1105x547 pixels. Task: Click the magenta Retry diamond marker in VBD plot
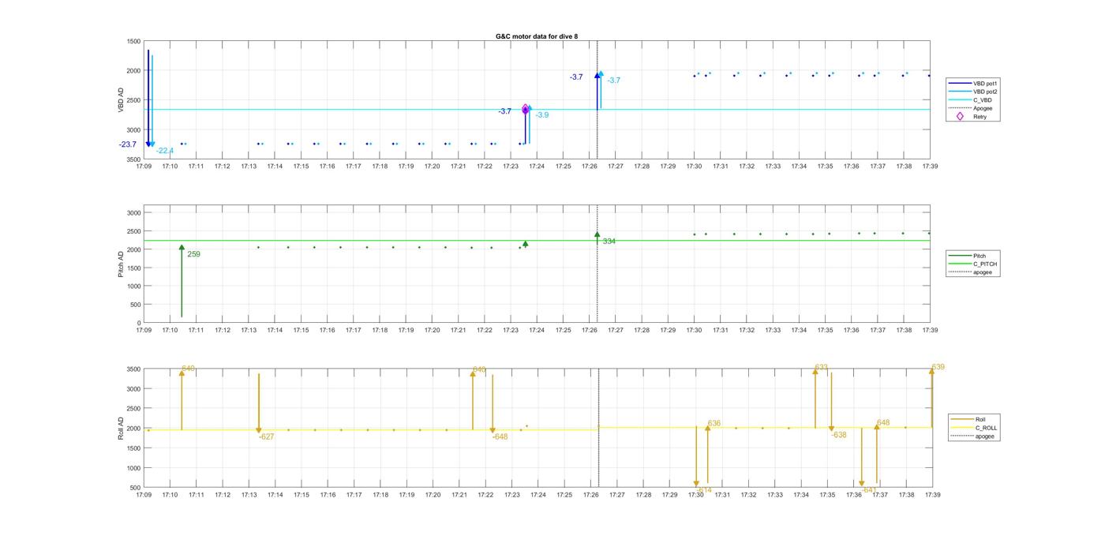[525, 109]
